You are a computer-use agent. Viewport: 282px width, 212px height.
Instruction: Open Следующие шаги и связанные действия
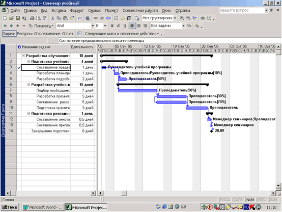(122, 34)
